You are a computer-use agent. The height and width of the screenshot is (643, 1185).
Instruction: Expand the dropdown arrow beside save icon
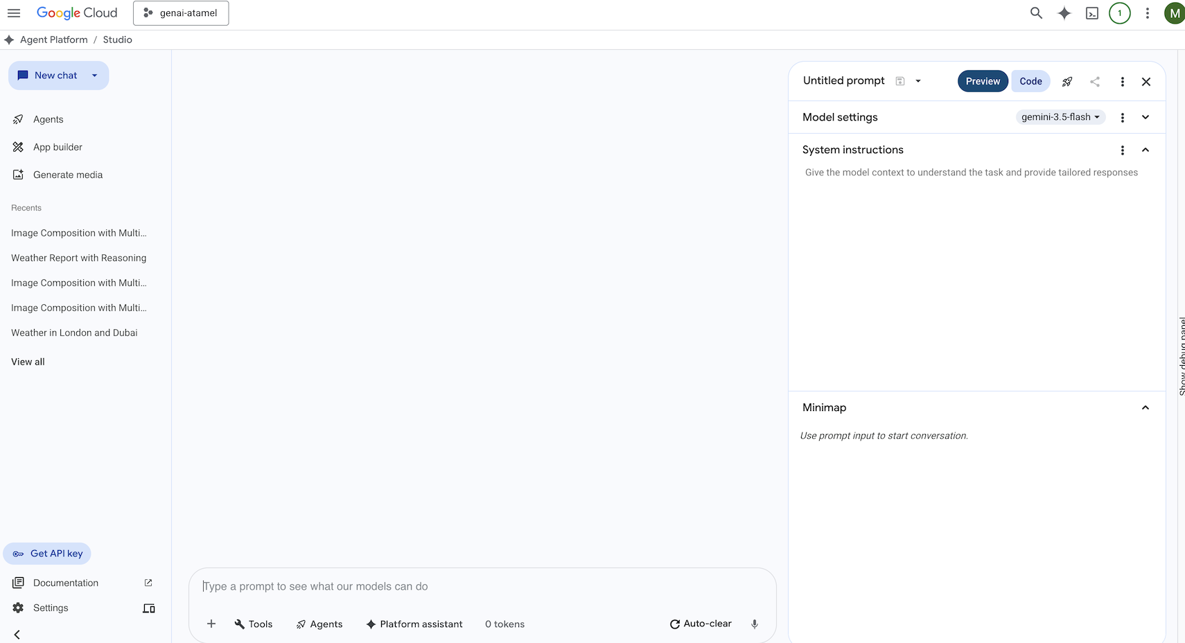(x=918, y=81)
